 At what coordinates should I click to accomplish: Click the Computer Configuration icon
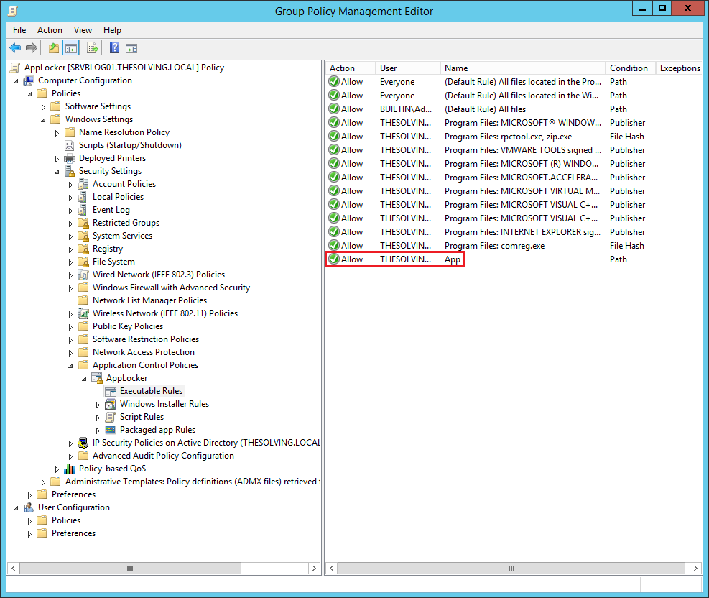tap(29, 80)
